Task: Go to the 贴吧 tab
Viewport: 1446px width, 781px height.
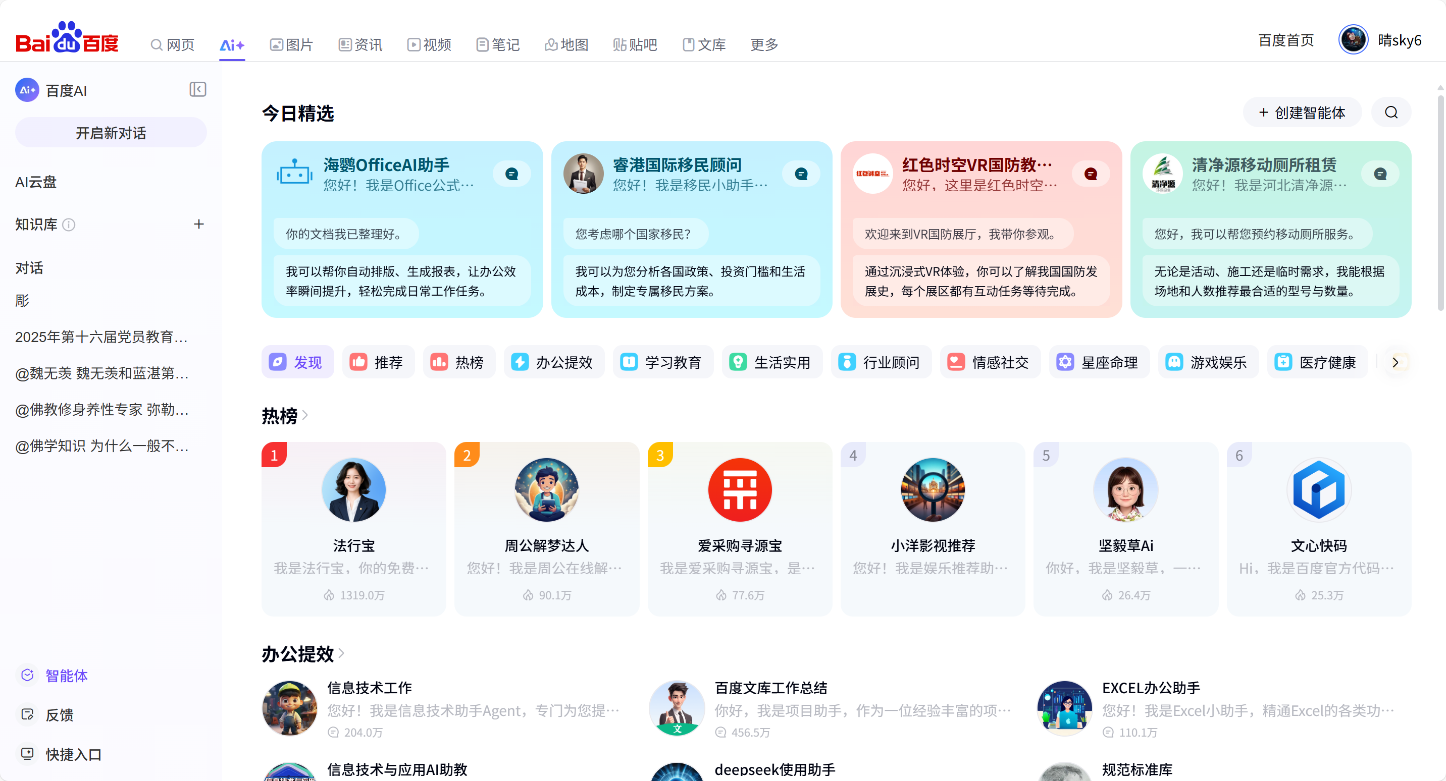Action: (x=635, y=44)
